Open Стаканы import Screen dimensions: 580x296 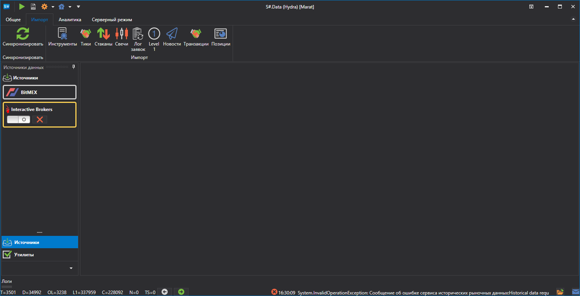click(x=104, y=37)
